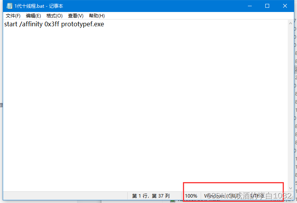Click the 100% zoom status entry

click(x=191, y=196)
